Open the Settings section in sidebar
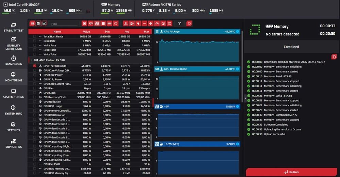Screen dimensions: 340x177 14,127
